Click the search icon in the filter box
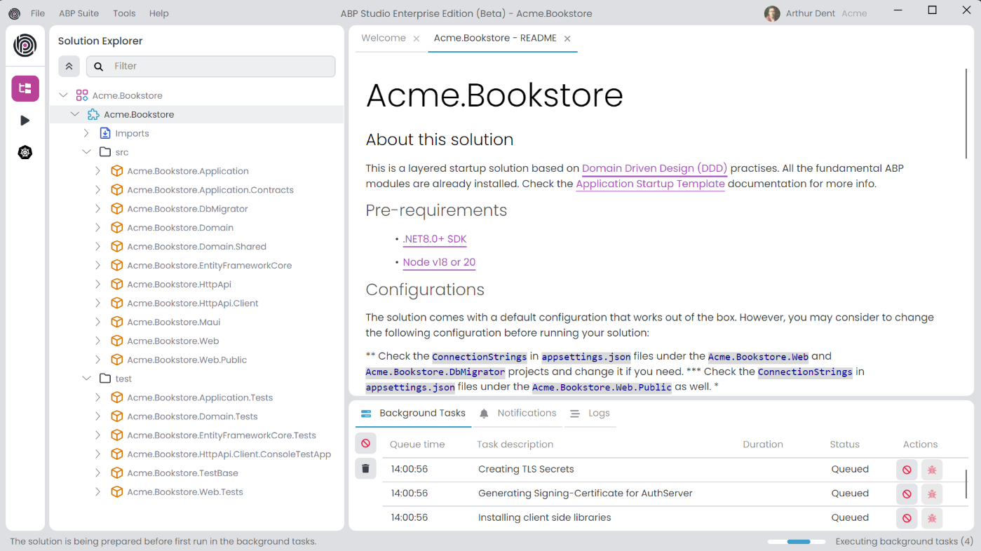Image resolution: width=981 pixels, height=551 pixels. tap(99, 67)
